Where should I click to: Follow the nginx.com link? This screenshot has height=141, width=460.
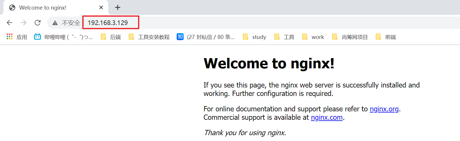[327, 117]
